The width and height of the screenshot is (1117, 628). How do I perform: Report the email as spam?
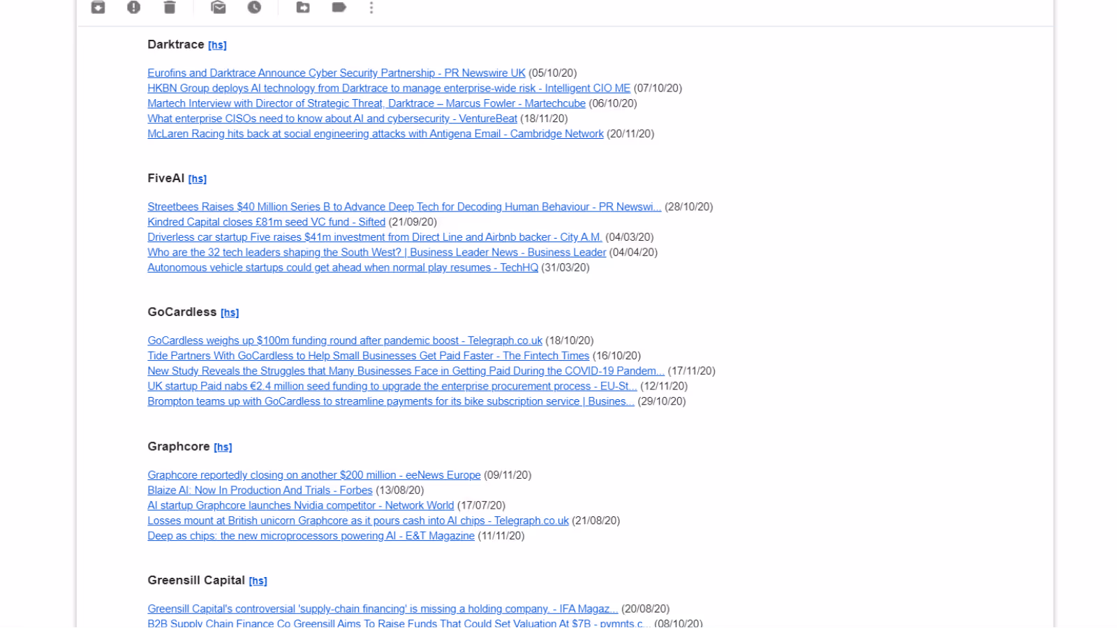133,8
